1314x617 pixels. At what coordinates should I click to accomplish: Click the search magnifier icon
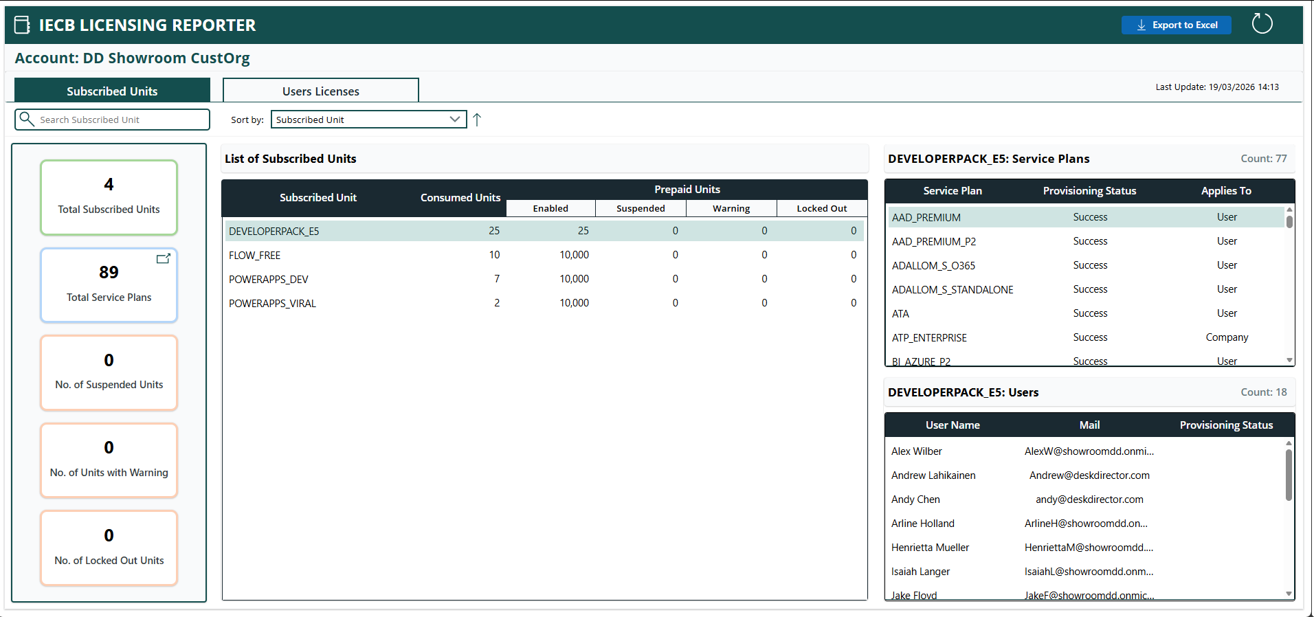pos(27,120)
